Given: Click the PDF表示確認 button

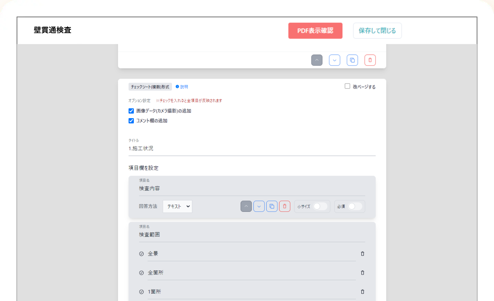Looking at the screenshot, I should click(x=315, y=31).
